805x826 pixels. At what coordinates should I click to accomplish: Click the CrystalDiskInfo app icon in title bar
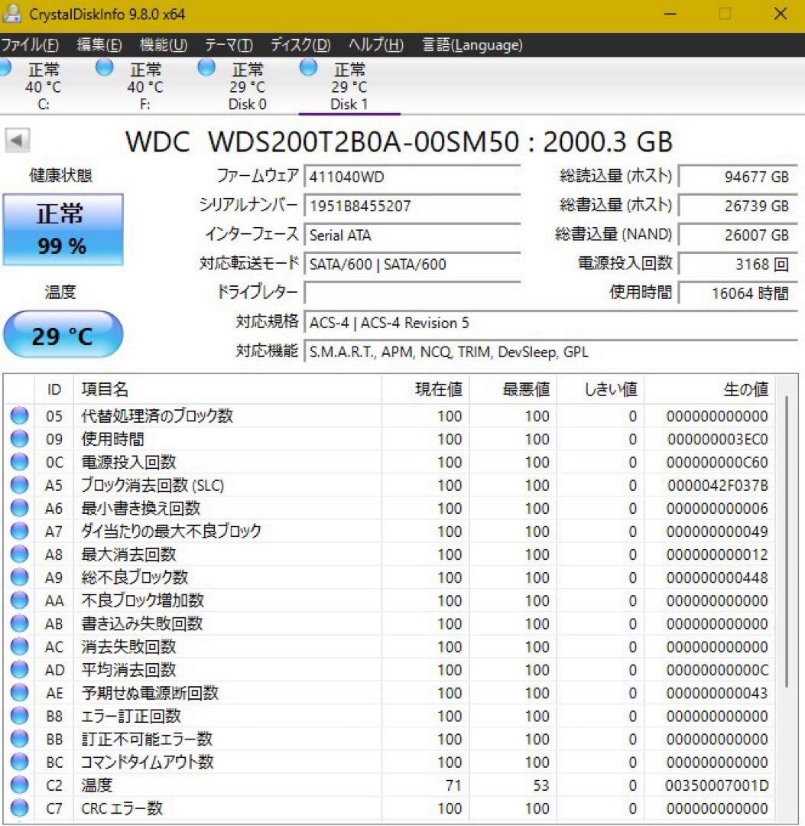coord(11,14)
